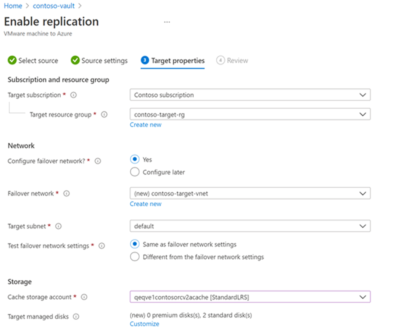Click info icon beside Cache storage account
The width and height of the screenshot is (401, 328).
(x=84, y=297)
